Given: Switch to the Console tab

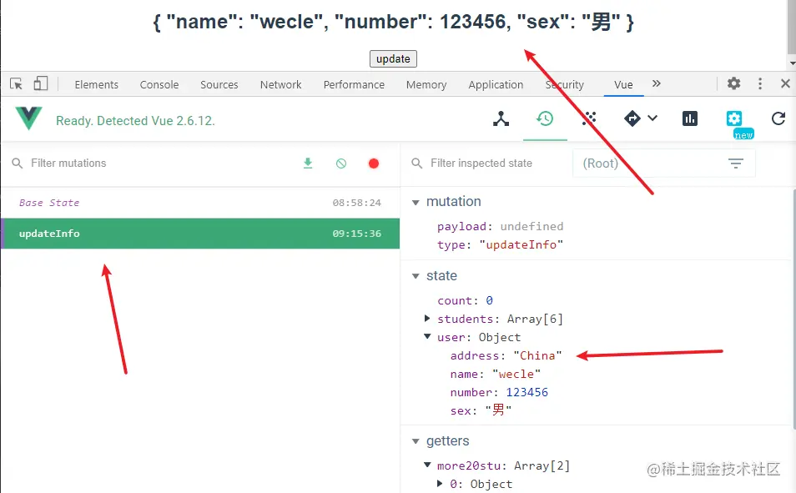Looking at the screenshot, I should (x=159, y=84).
